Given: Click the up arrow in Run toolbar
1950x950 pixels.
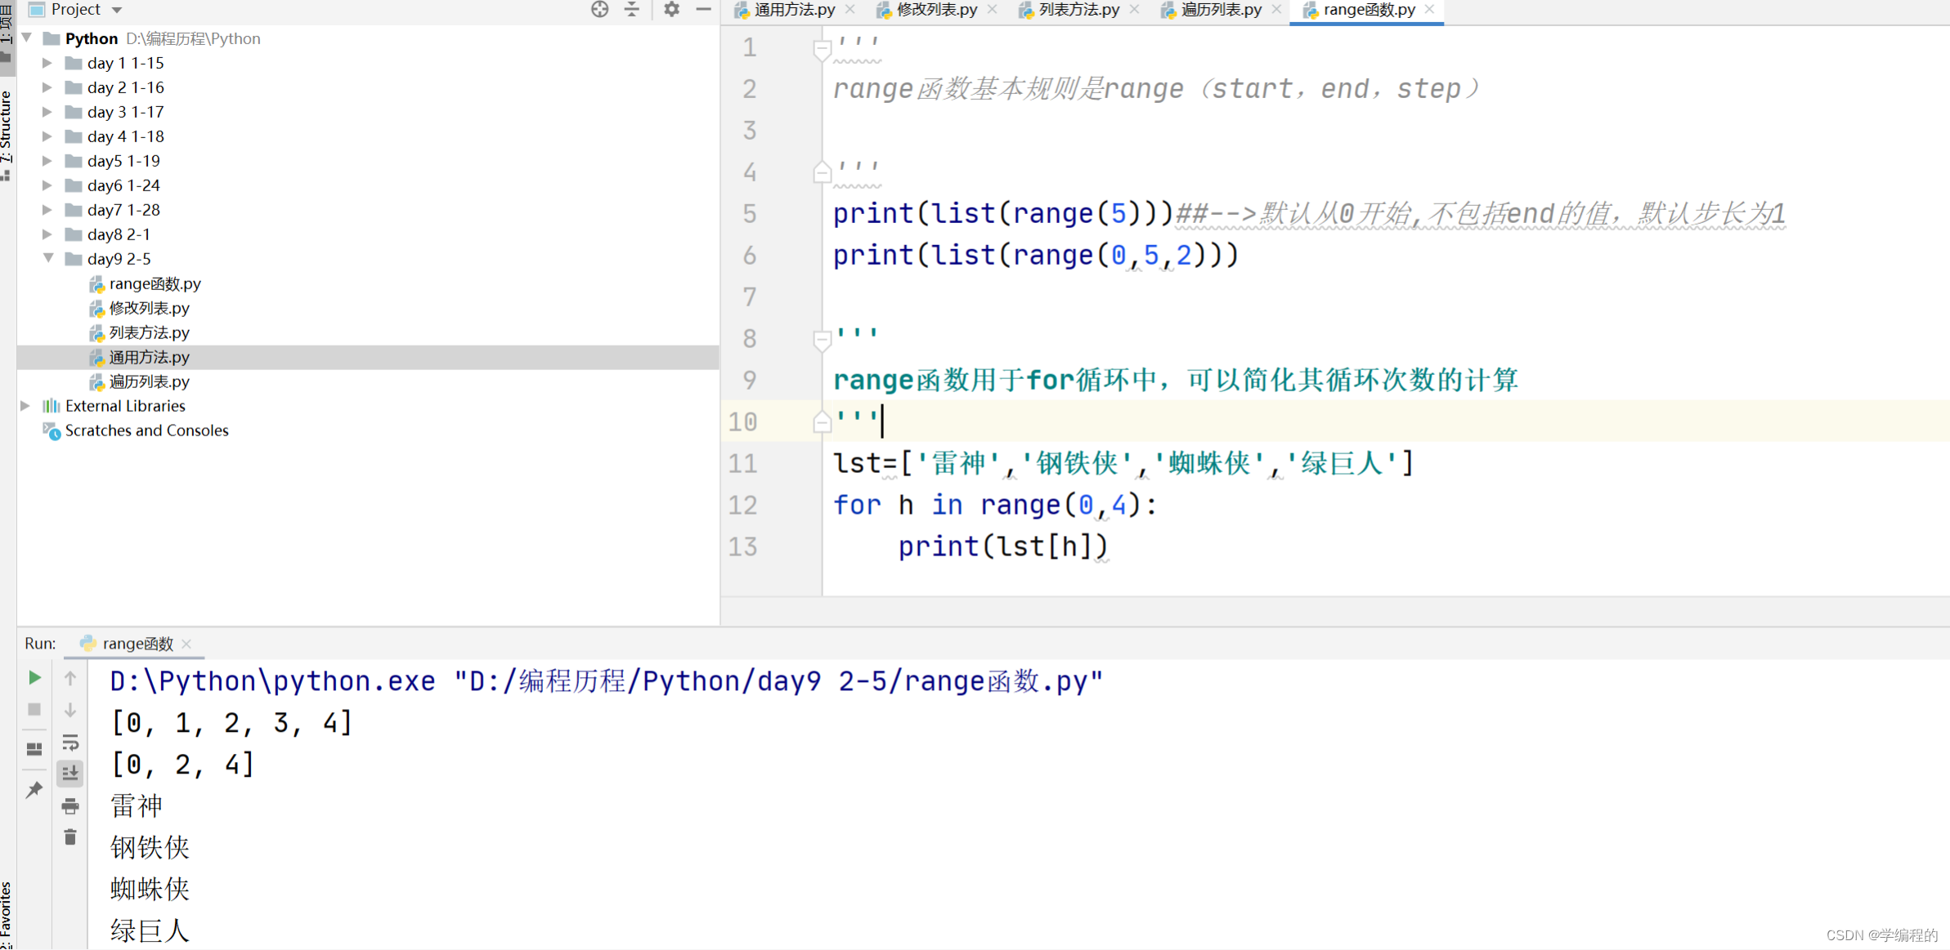Looking at the screenshot, I should [x=70, y=678].
